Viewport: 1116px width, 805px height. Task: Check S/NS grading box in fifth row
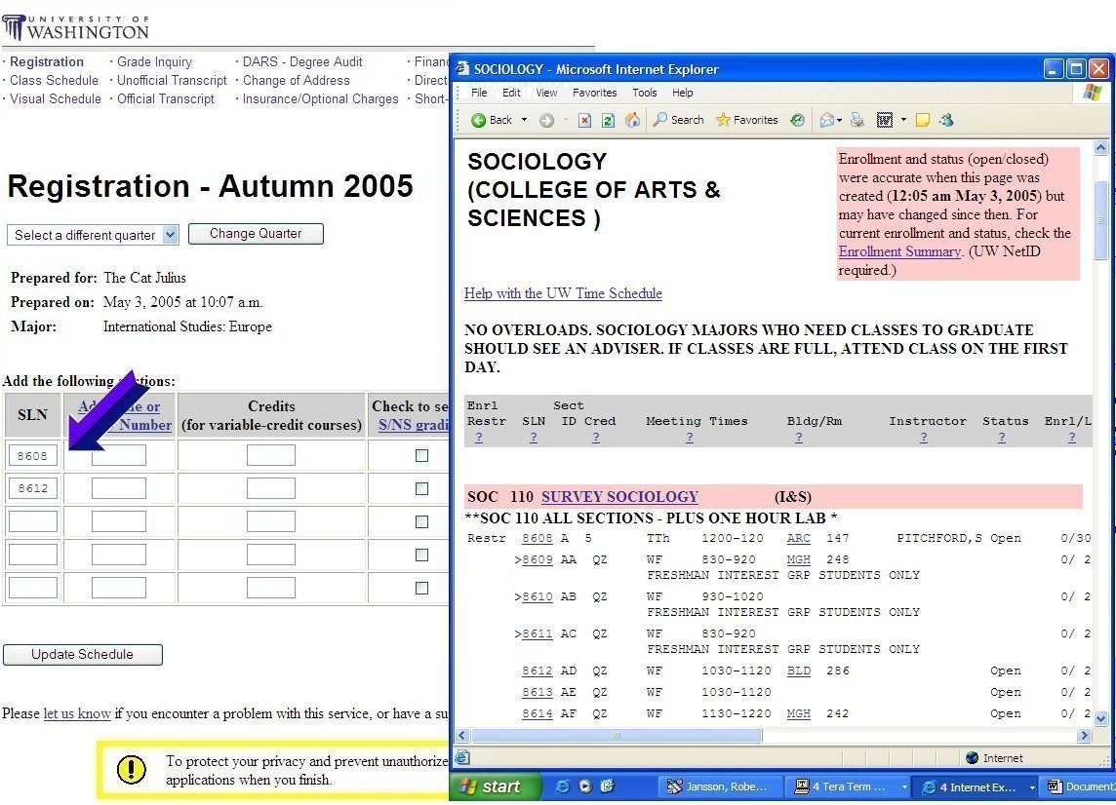(x=422, y=588)
